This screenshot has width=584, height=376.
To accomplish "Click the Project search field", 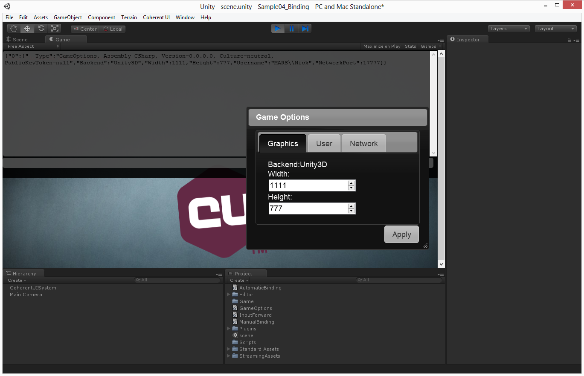I will click(x=399, y=280).
